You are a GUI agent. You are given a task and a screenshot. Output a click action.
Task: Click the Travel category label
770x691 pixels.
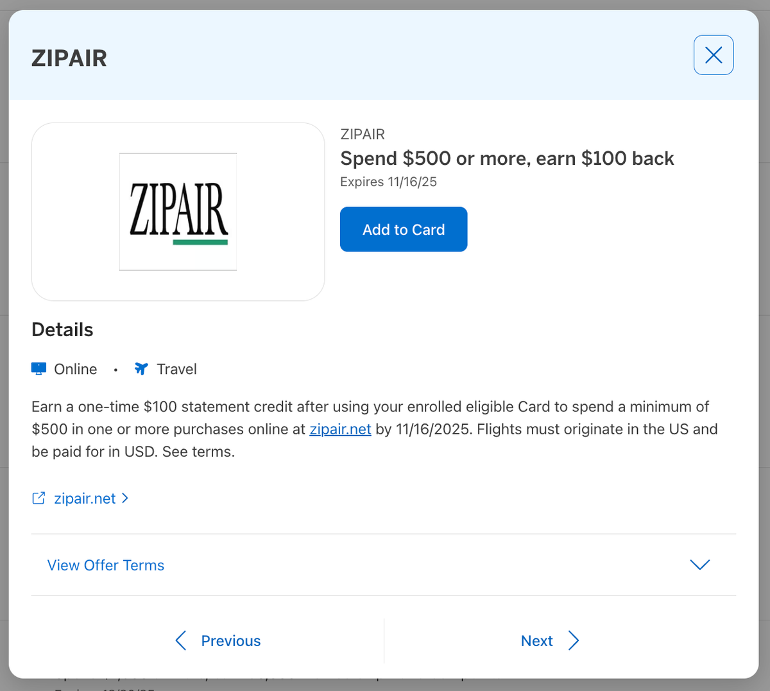pos(176,369)
